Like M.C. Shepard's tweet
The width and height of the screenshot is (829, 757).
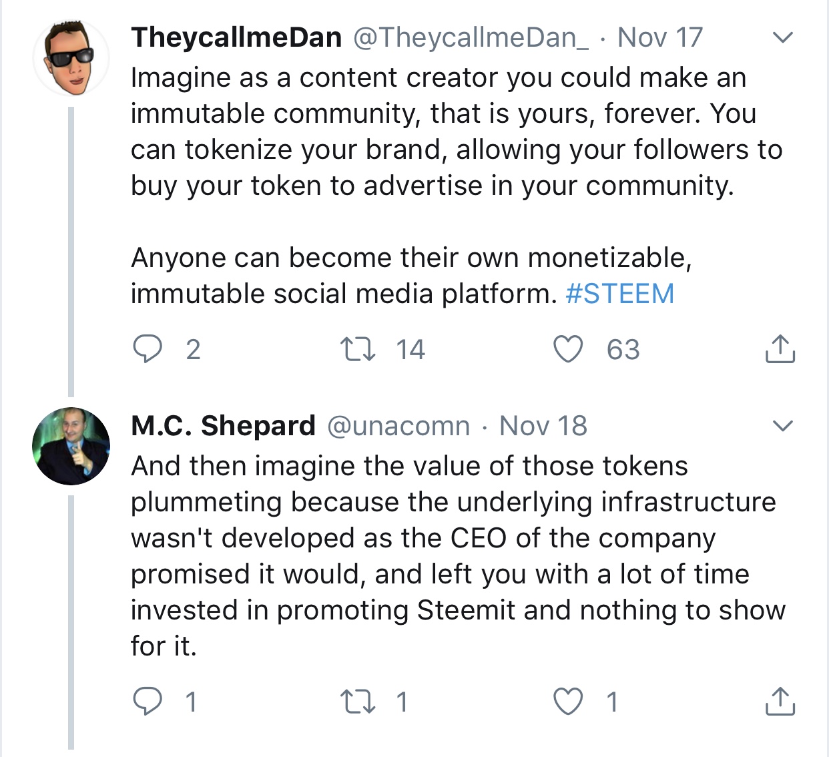tap(569, 702)
